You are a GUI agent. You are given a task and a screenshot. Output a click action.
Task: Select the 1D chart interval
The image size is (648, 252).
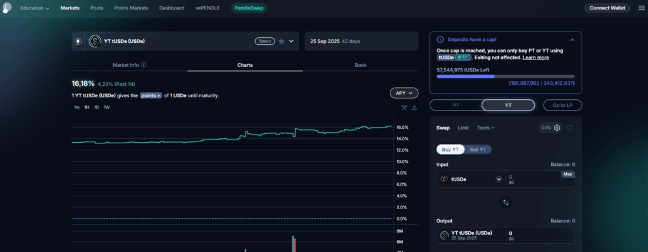click(96, 107)
